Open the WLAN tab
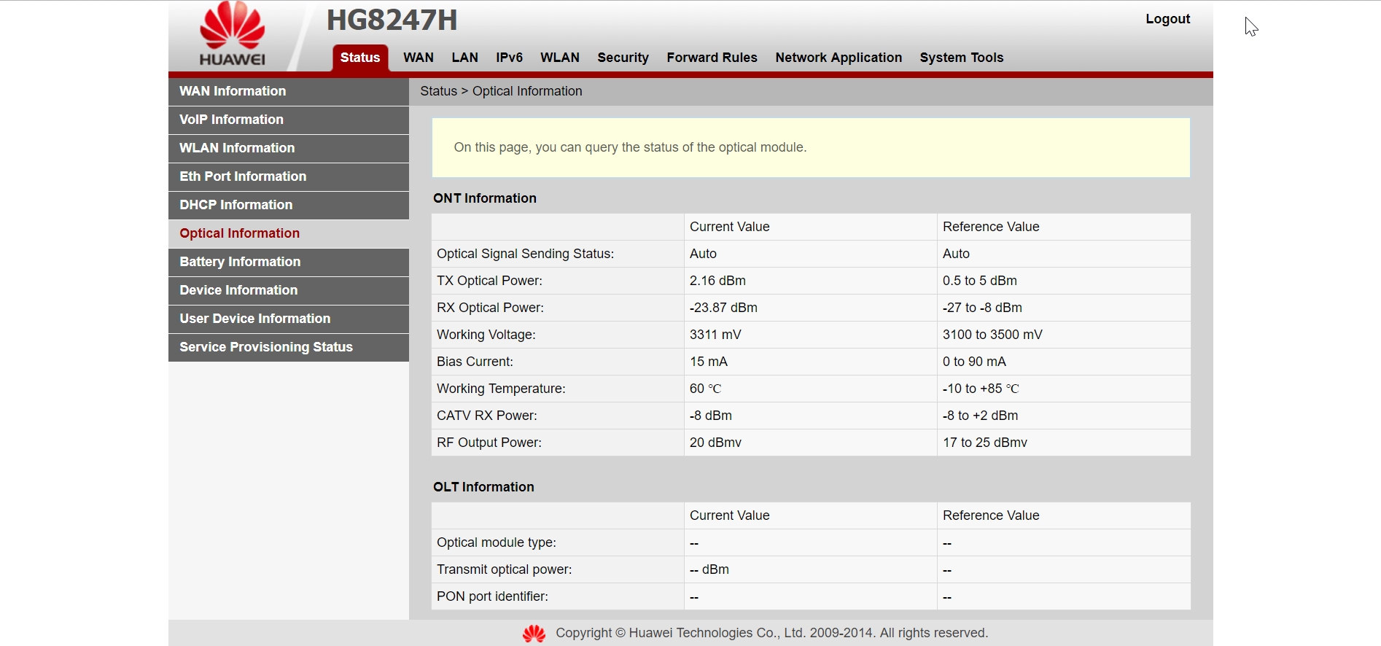Viewport: 1381px width, 646px height. click(x=560, y=58)
